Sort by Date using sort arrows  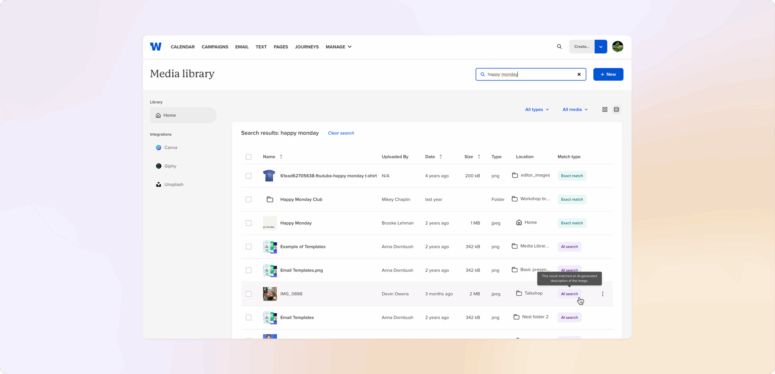click(440, 157)
